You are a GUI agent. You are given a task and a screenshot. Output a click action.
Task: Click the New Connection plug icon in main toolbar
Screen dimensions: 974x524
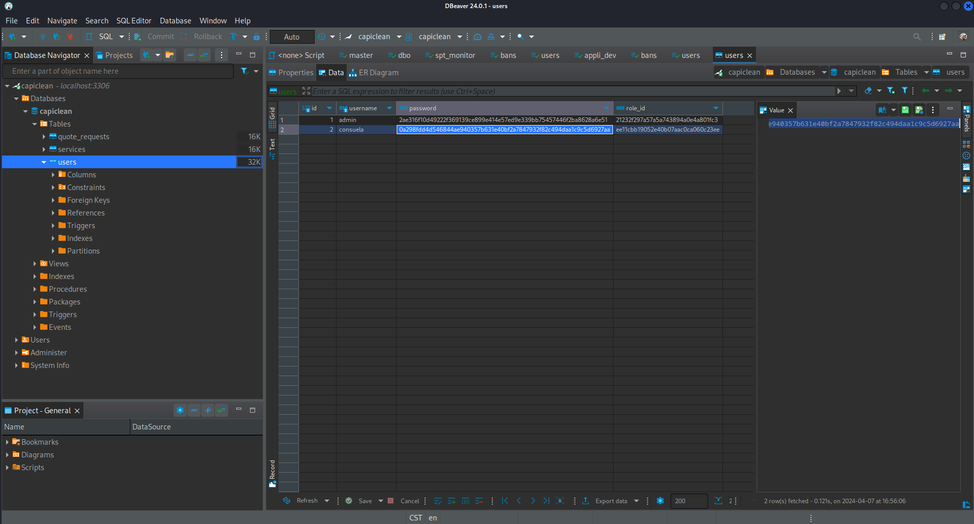tap(13, 37)
